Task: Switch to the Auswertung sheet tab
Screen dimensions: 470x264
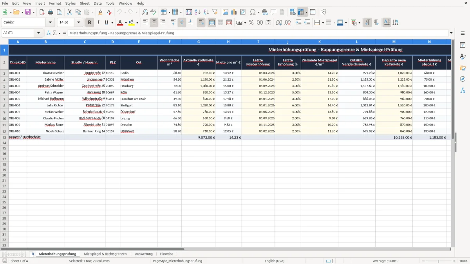Action: pos(144,254)
